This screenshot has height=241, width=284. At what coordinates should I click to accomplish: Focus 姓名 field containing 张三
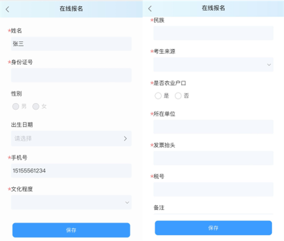[71, 44]
